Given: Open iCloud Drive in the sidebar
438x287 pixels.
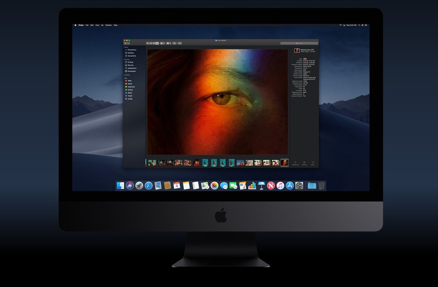Looking at the screenshot, I should coord(132,50).
